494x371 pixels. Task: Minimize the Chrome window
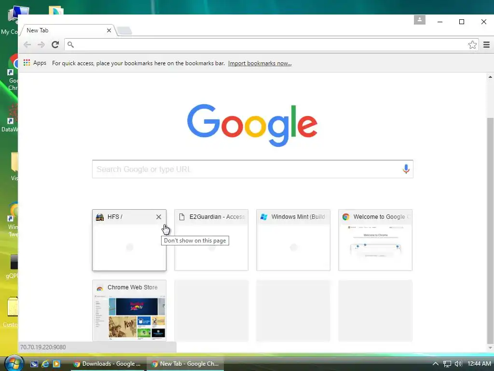(440, 22)
